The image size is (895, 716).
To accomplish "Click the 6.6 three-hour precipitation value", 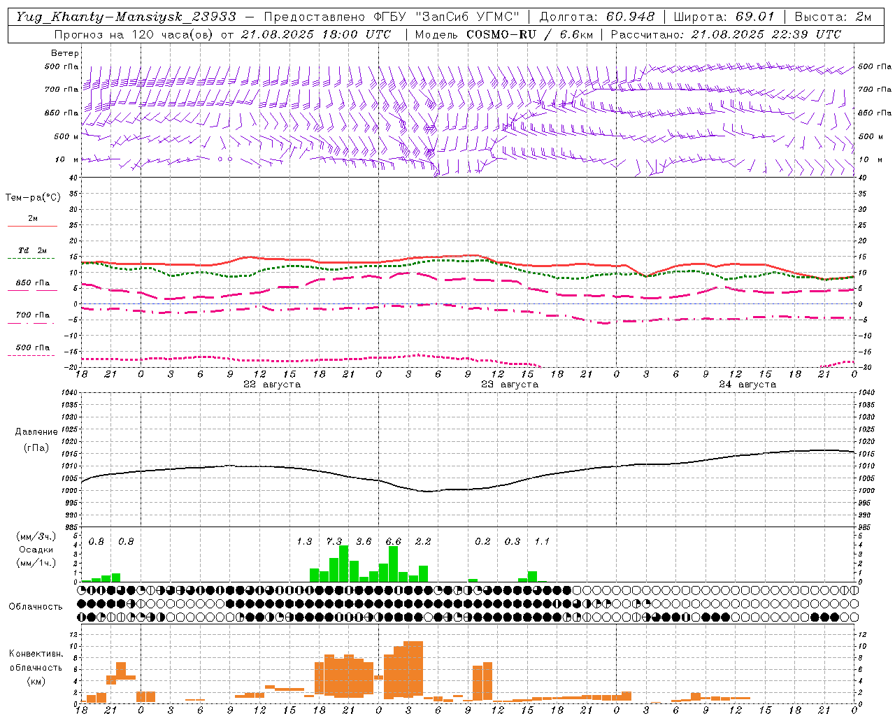I will [x=394, y=542].
